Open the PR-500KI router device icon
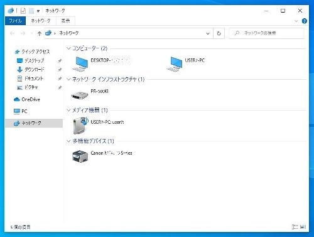Viewport: 314px width, 237px height. coord(80,96)
